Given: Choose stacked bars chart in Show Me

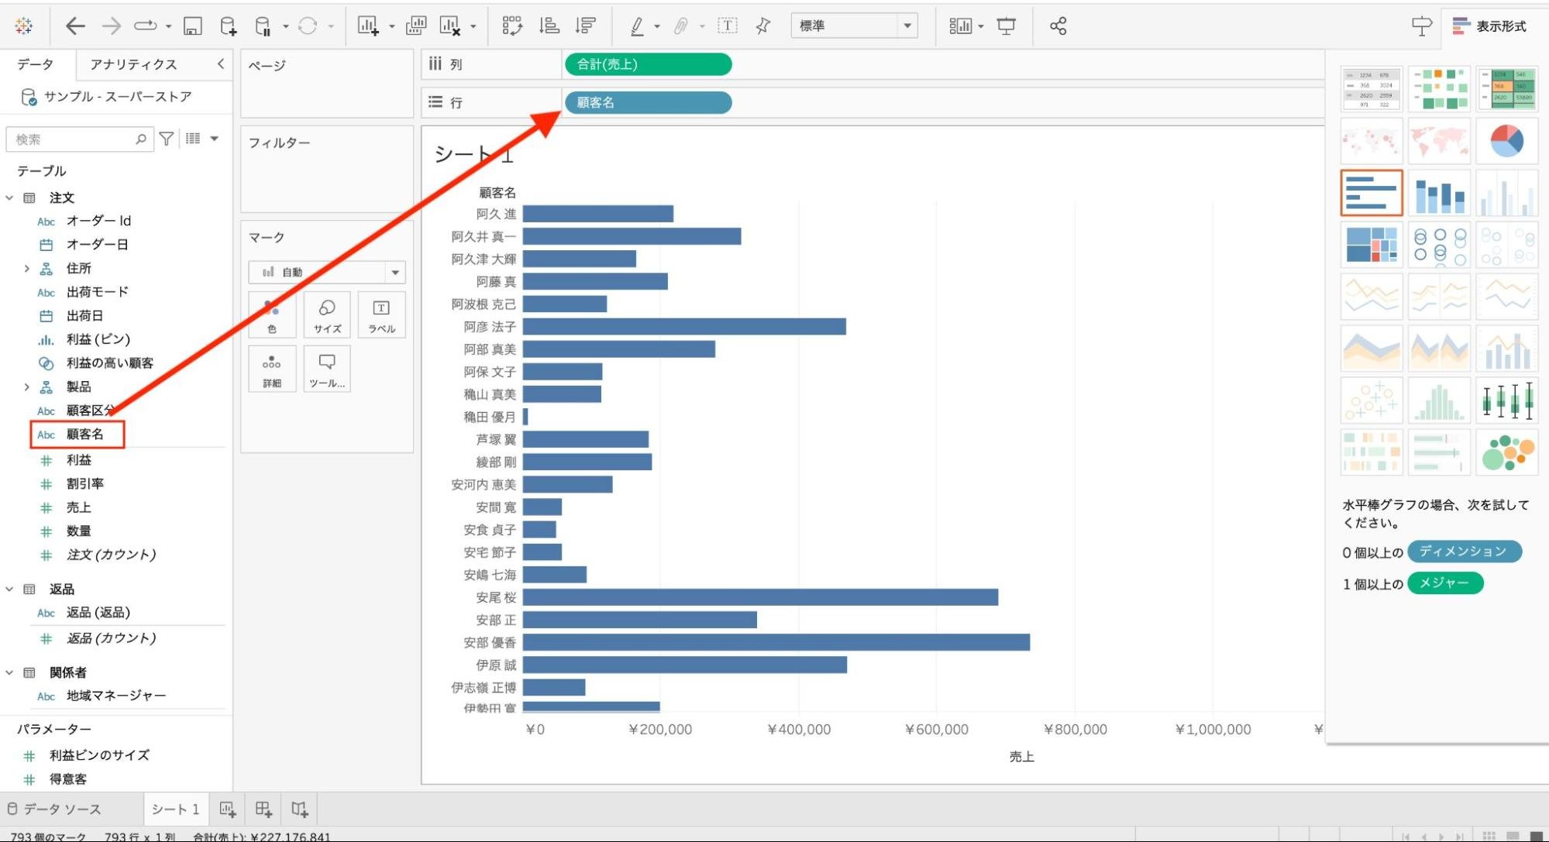Looking at the screenshot, I should [1439, 193].
